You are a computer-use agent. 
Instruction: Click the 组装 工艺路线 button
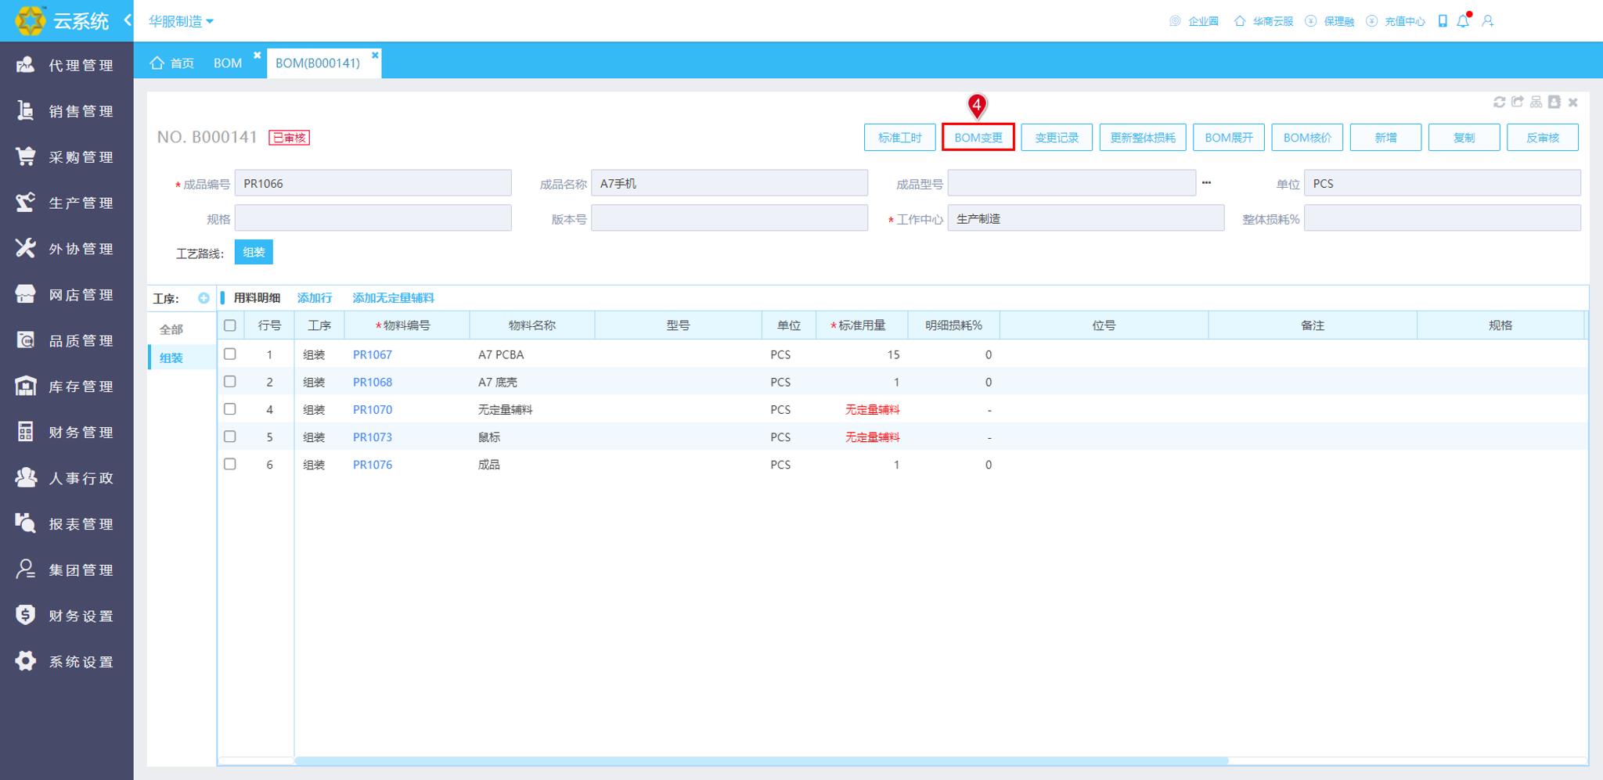[254, 253]
